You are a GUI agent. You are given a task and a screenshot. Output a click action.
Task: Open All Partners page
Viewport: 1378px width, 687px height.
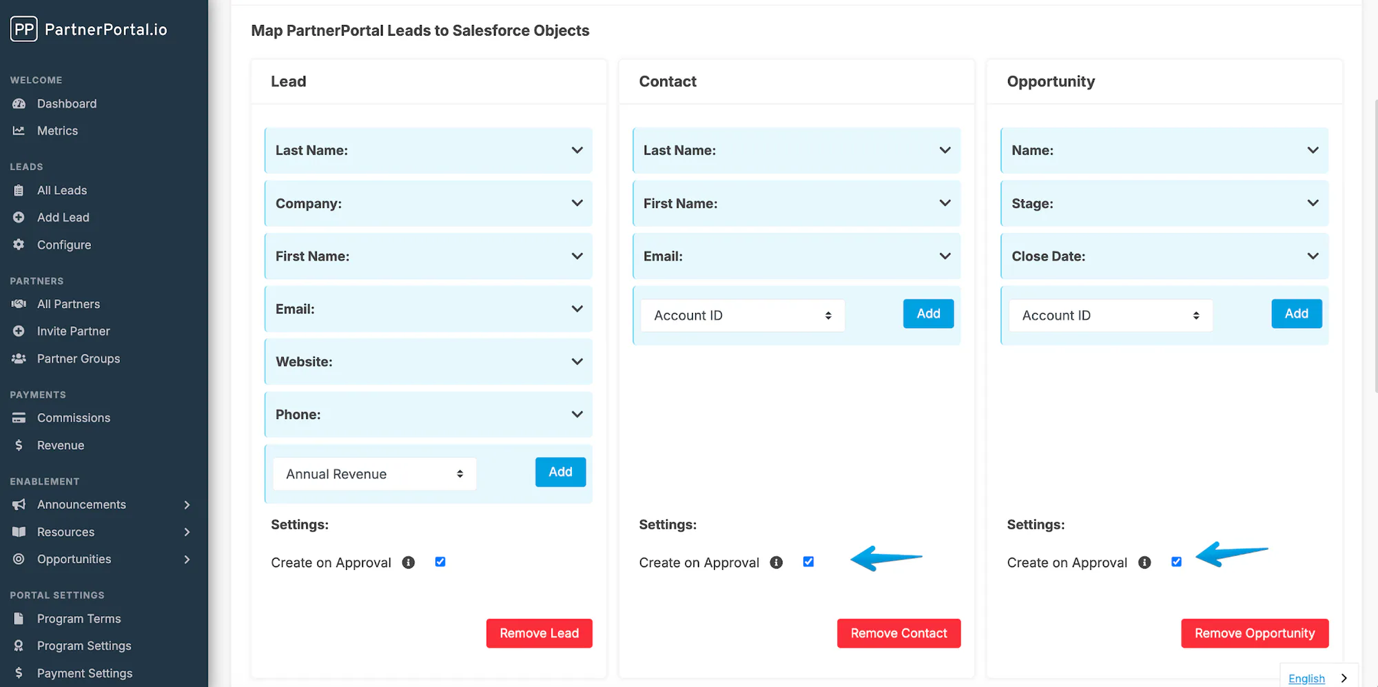click(68, 304)
